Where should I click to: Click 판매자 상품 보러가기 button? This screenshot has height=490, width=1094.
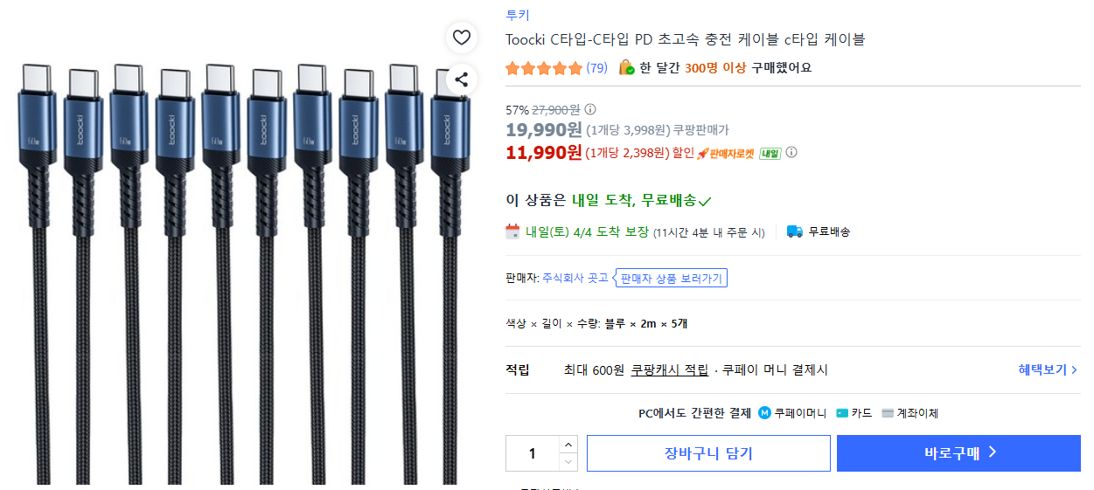pos(671,279)
